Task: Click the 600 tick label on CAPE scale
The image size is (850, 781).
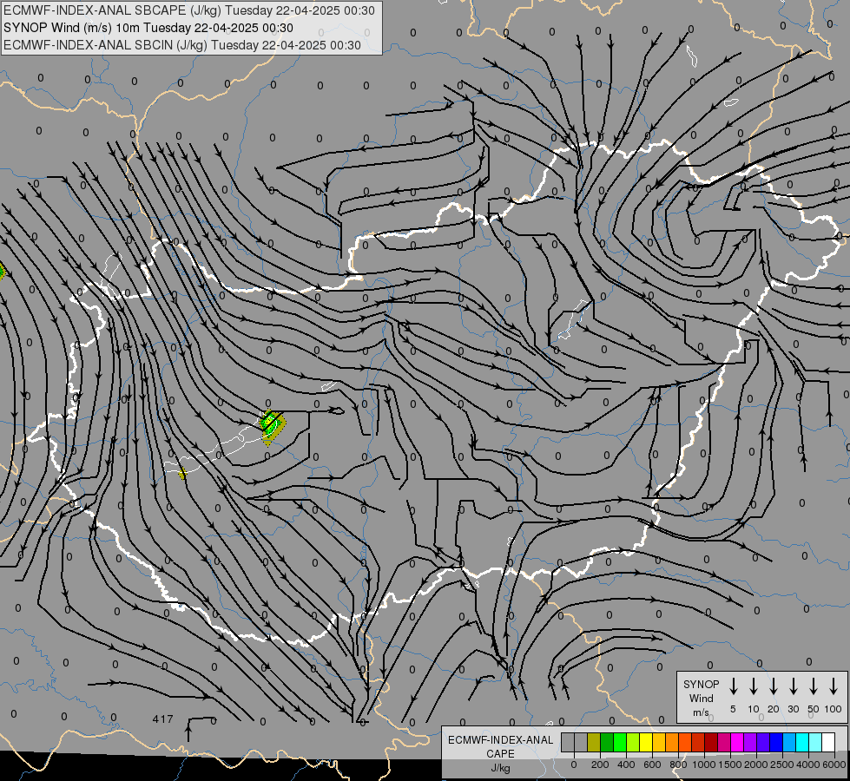Action: click(x=652, y=765)
